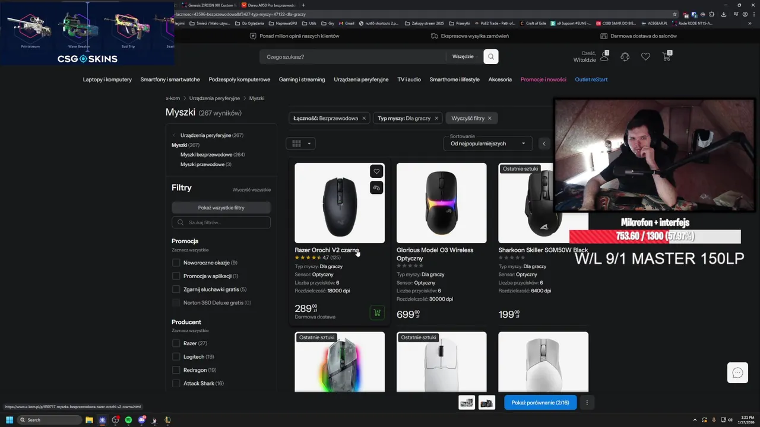Open the Od najpopularniejszych sorting dropdown
This screenshot has height=427, width=760.
click(488, 144)
